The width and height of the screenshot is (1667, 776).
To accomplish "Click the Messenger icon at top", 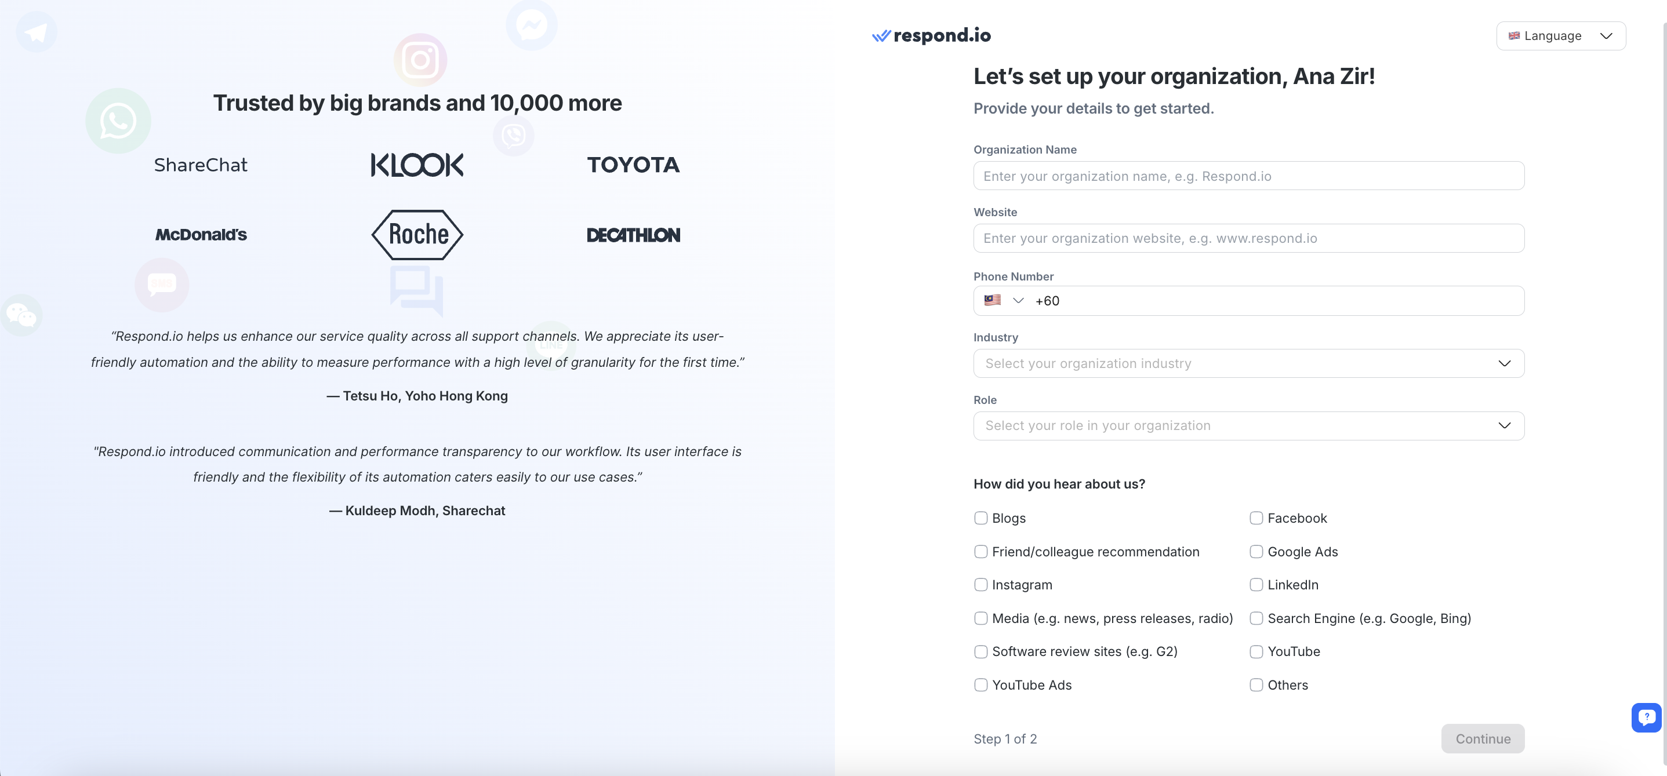I will point(531,26).
